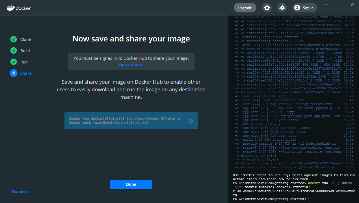
Task: Maximize the Docker Desktop window
Action: pos(340,5)
